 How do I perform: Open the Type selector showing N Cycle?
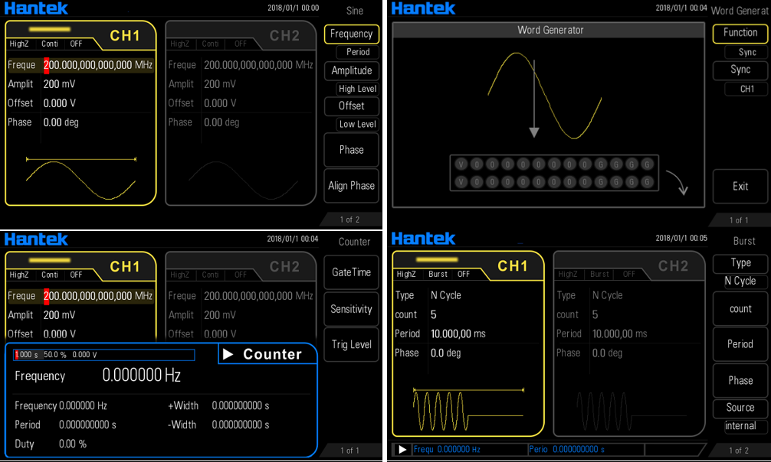740,272
